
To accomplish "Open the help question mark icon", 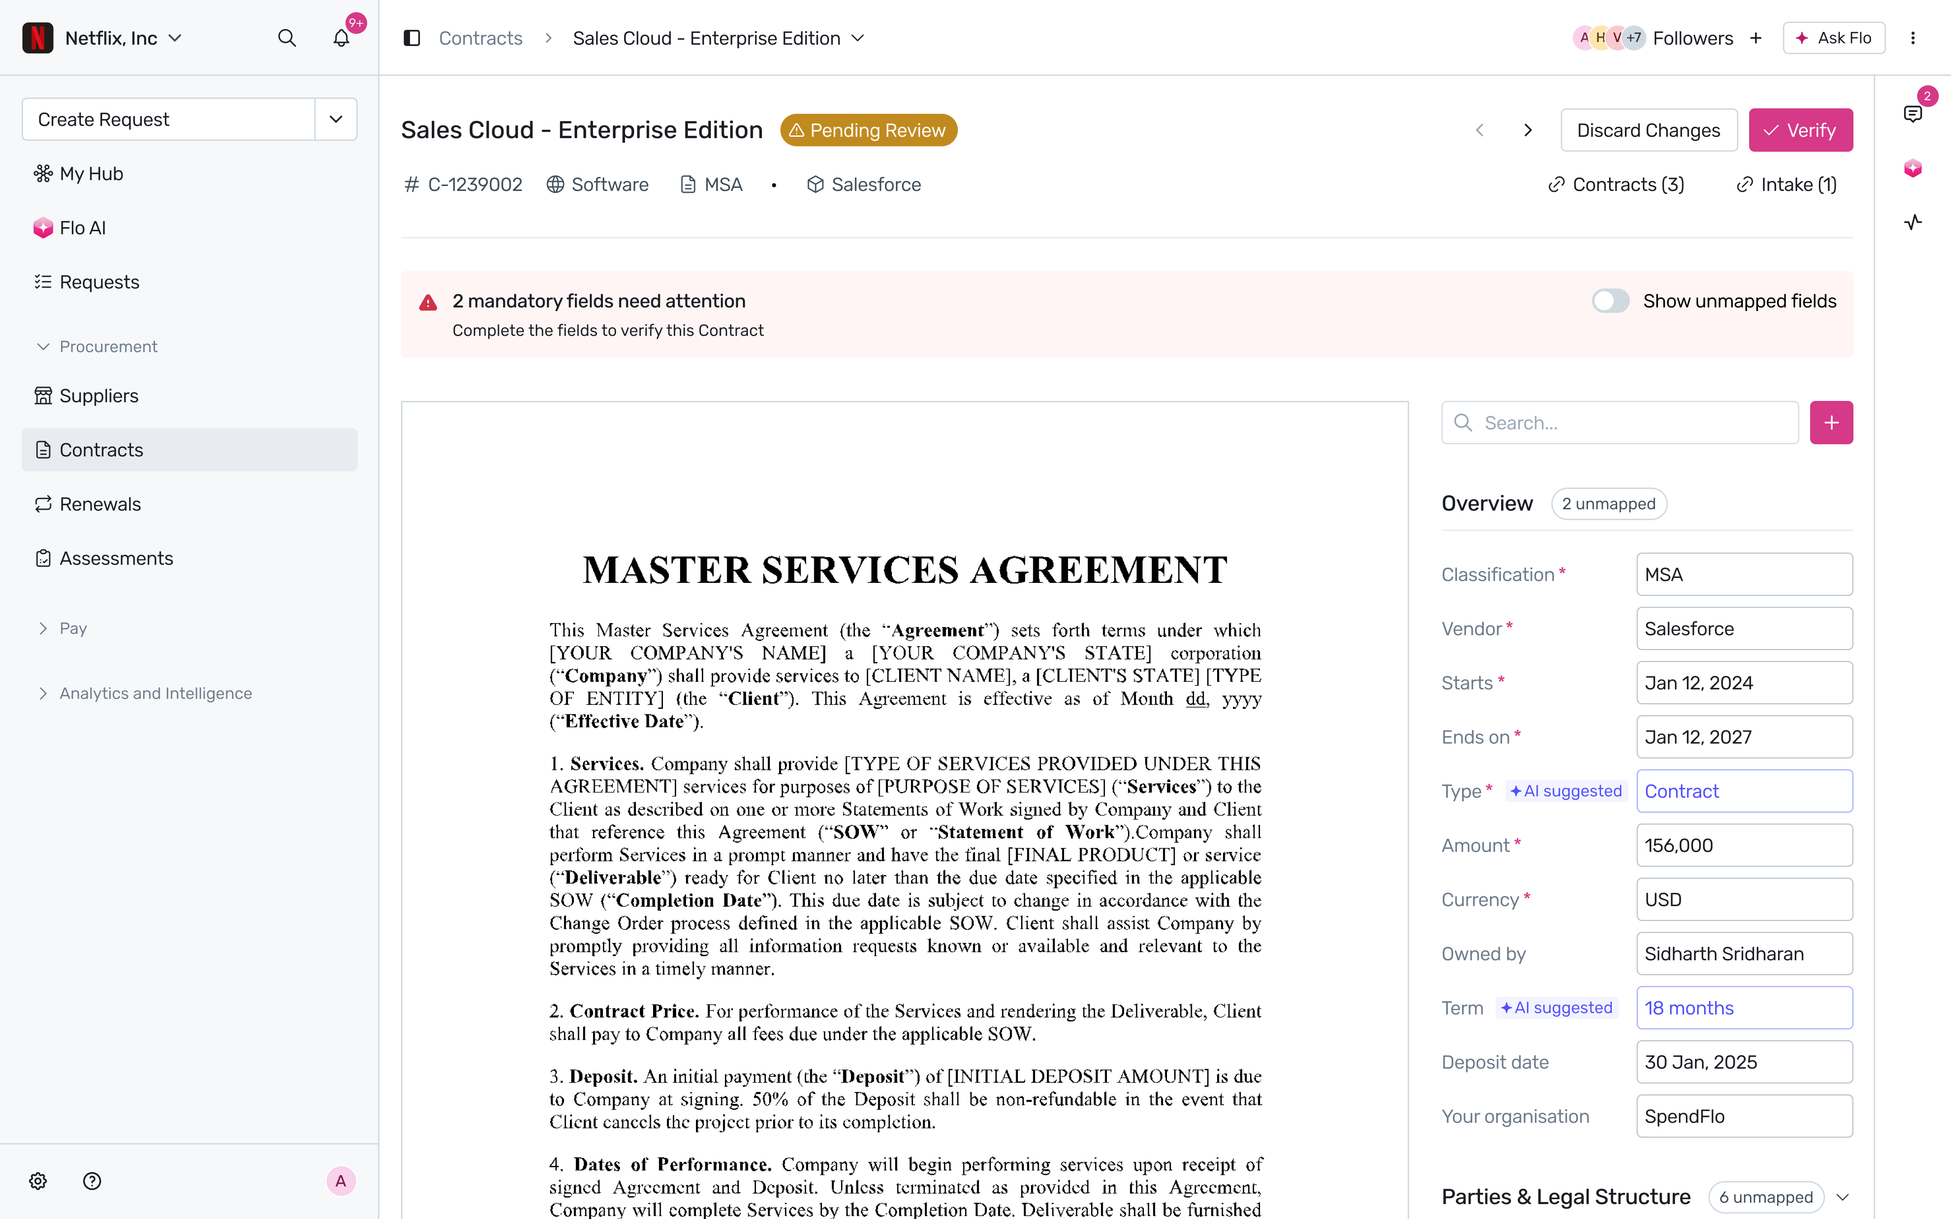I will [x=92, y=1181].
